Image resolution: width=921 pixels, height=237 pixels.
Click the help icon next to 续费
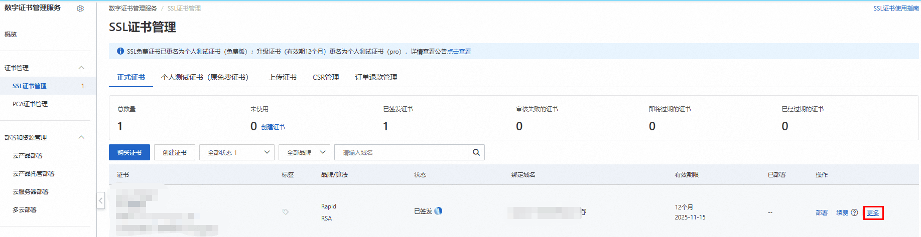tap(854, 212)
